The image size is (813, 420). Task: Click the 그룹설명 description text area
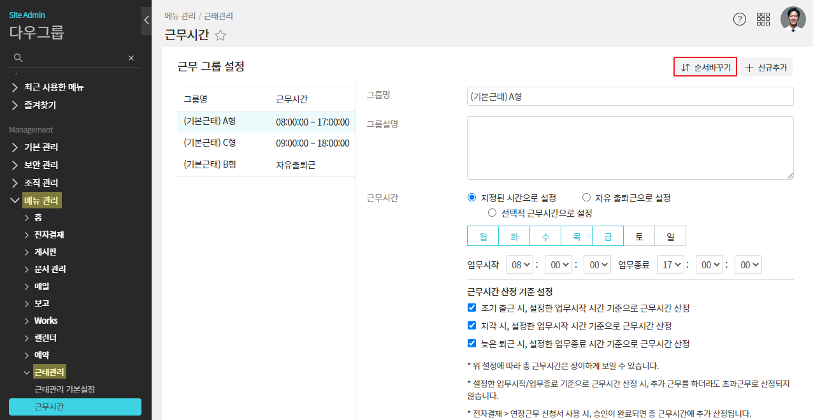[630, 148]
